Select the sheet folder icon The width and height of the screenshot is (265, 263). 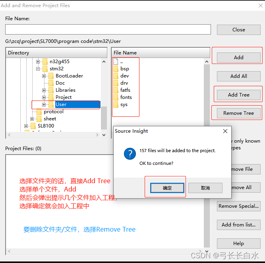[x=39, y=119]
